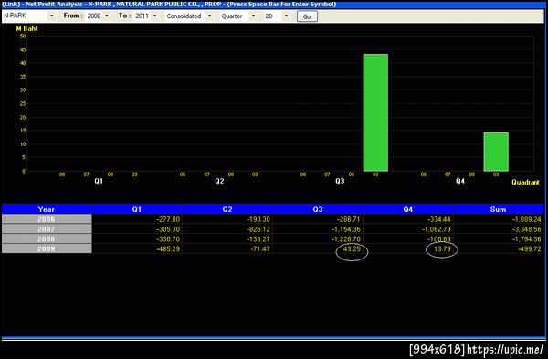548x359 pixels.
Task: Click the -305.30 cell value
Action: 168,229
